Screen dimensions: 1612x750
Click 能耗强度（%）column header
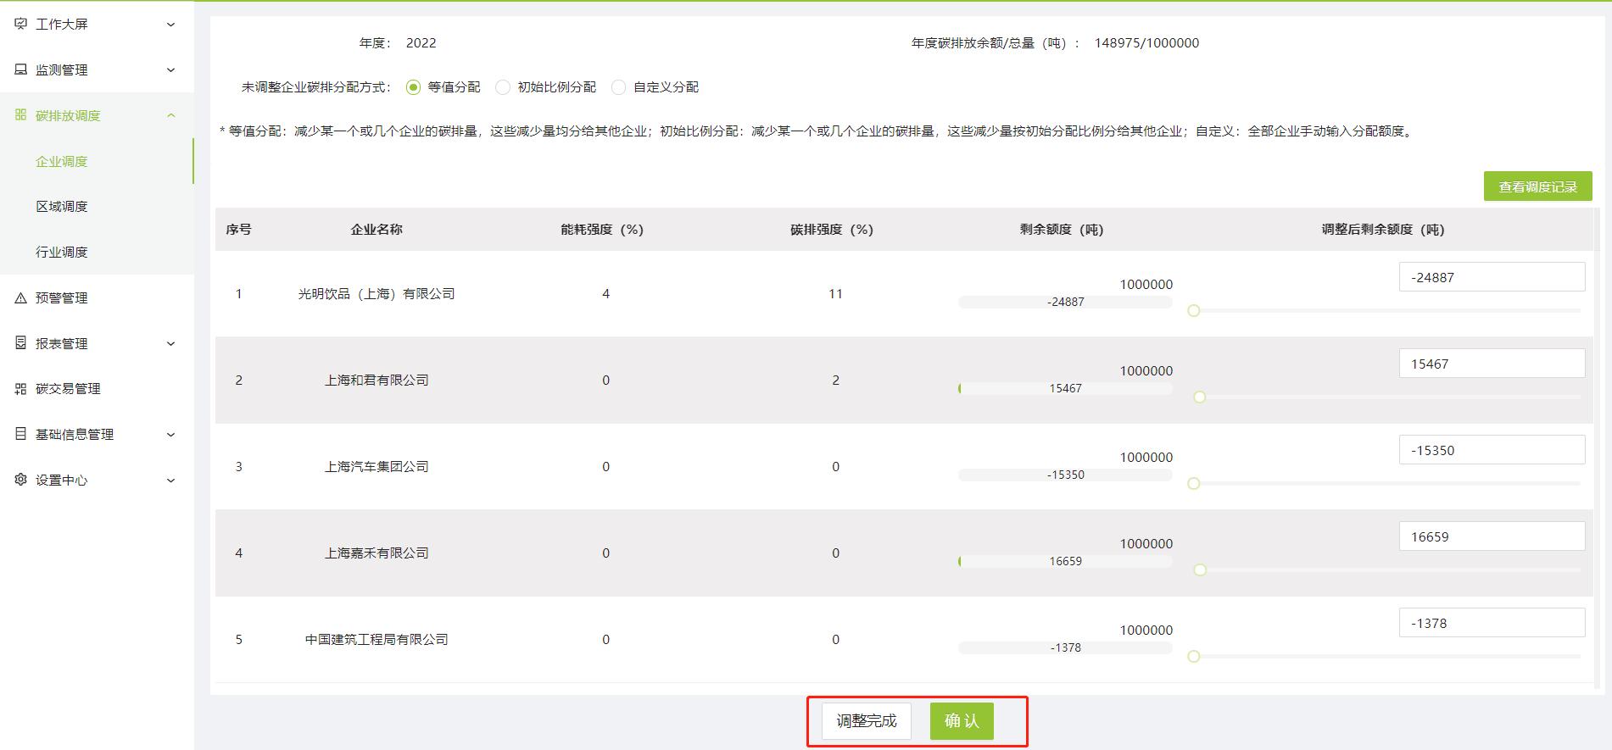tap(602, 230)
